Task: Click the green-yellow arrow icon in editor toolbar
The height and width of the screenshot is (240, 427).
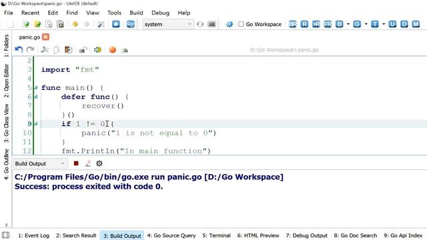Action: point(97,50)
